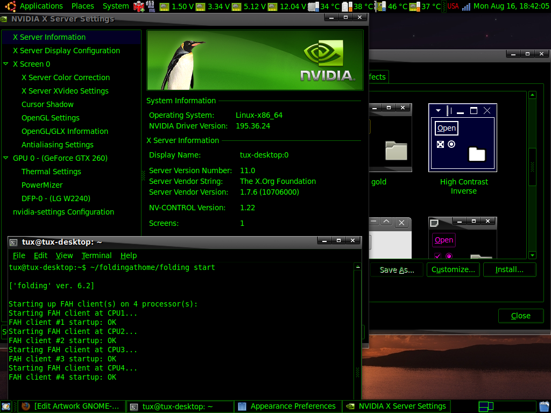
Task: Select Antialiasing Settings
Action: pos(58,145)
